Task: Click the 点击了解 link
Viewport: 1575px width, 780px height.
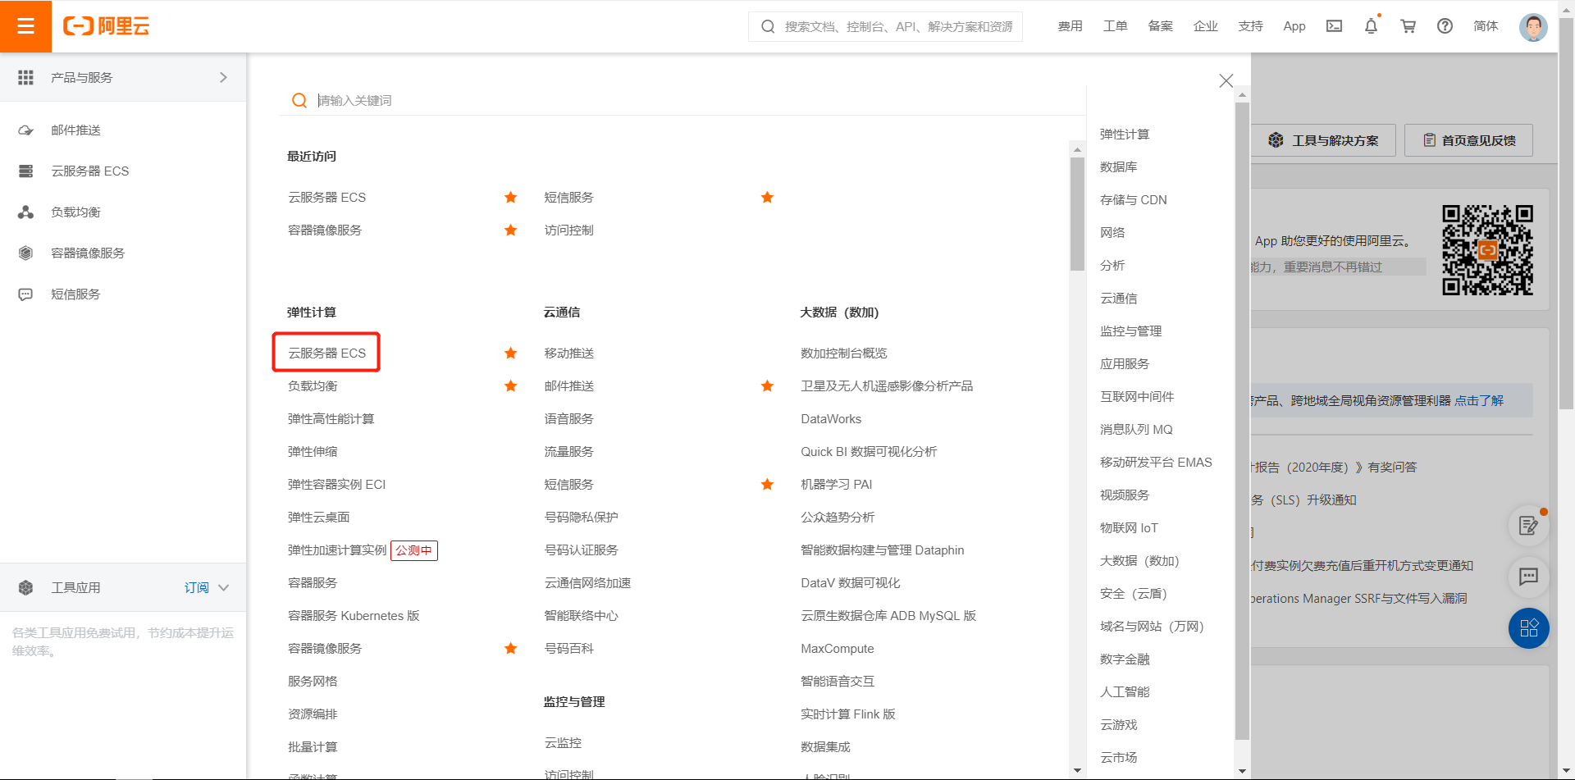Action: pyautogui.click(x=1479, y=401)
